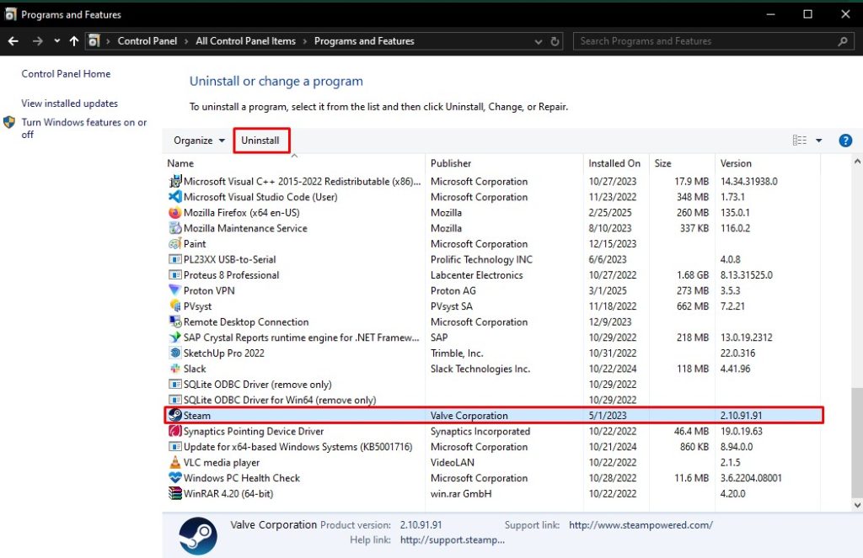863x558 pixels.
Task: Click the vertical scrollbar thumb
Action: pos(857,442)
